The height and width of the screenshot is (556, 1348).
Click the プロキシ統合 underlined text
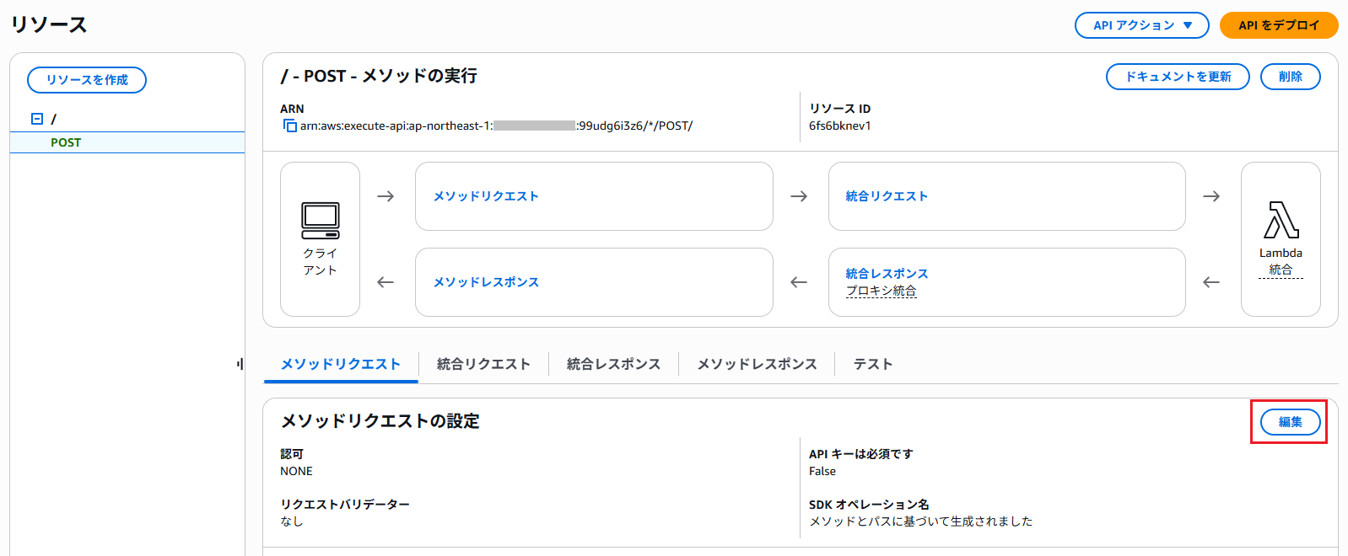(881, 291)
